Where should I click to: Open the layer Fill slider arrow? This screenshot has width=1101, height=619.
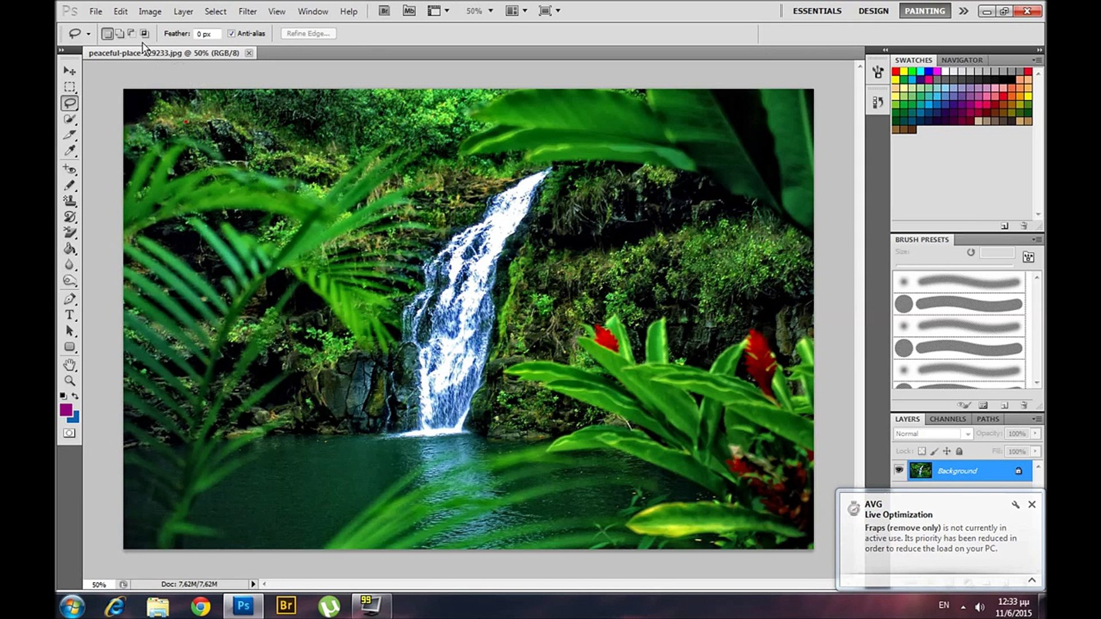coord(1035,452)
